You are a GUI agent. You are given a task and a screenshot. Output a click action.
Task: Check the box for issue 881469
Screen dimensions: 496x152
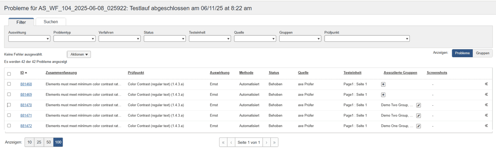click(9, 94)
